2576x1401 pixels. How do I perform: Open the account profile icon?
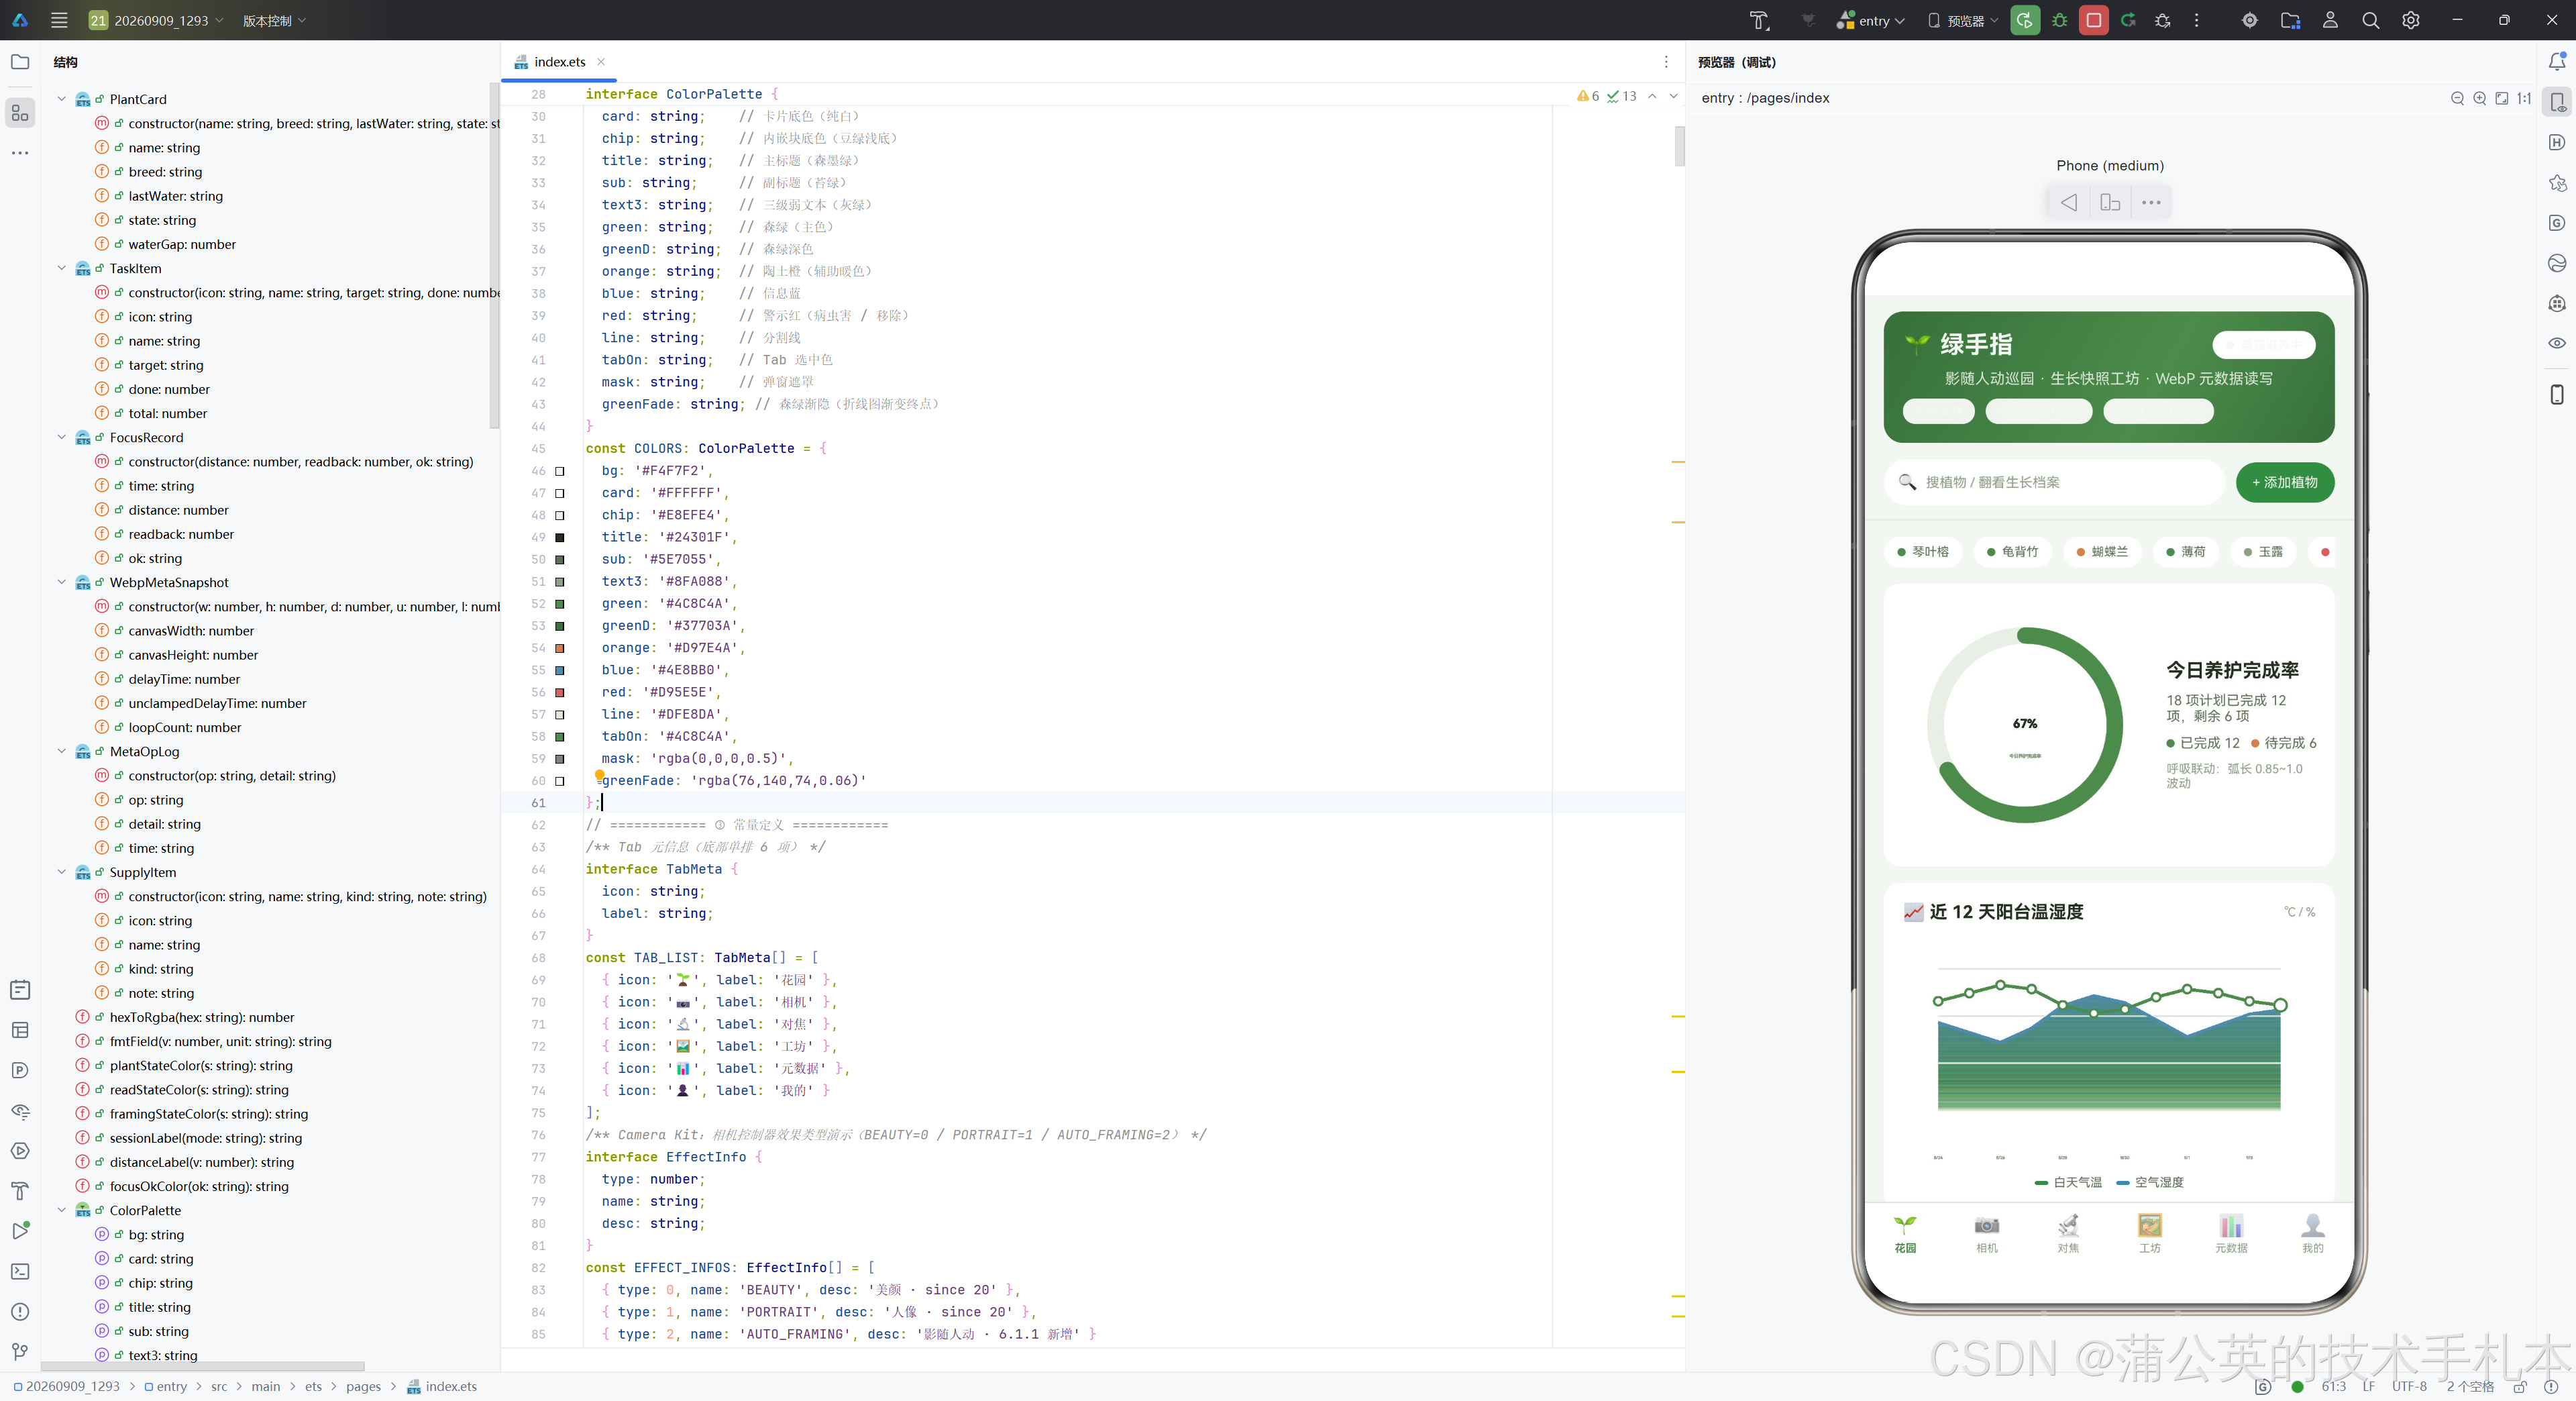tap(2330, 20)
